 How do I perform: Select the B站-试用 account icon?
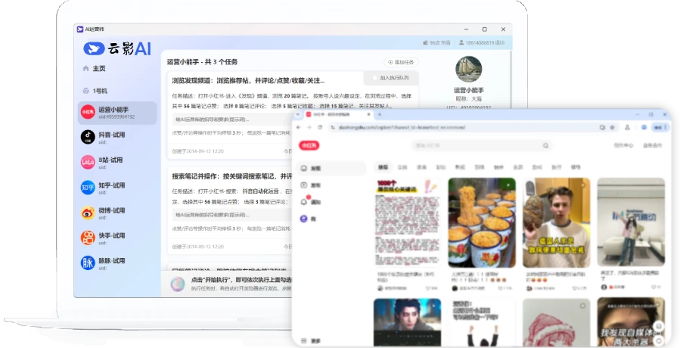tap(88, 163)
